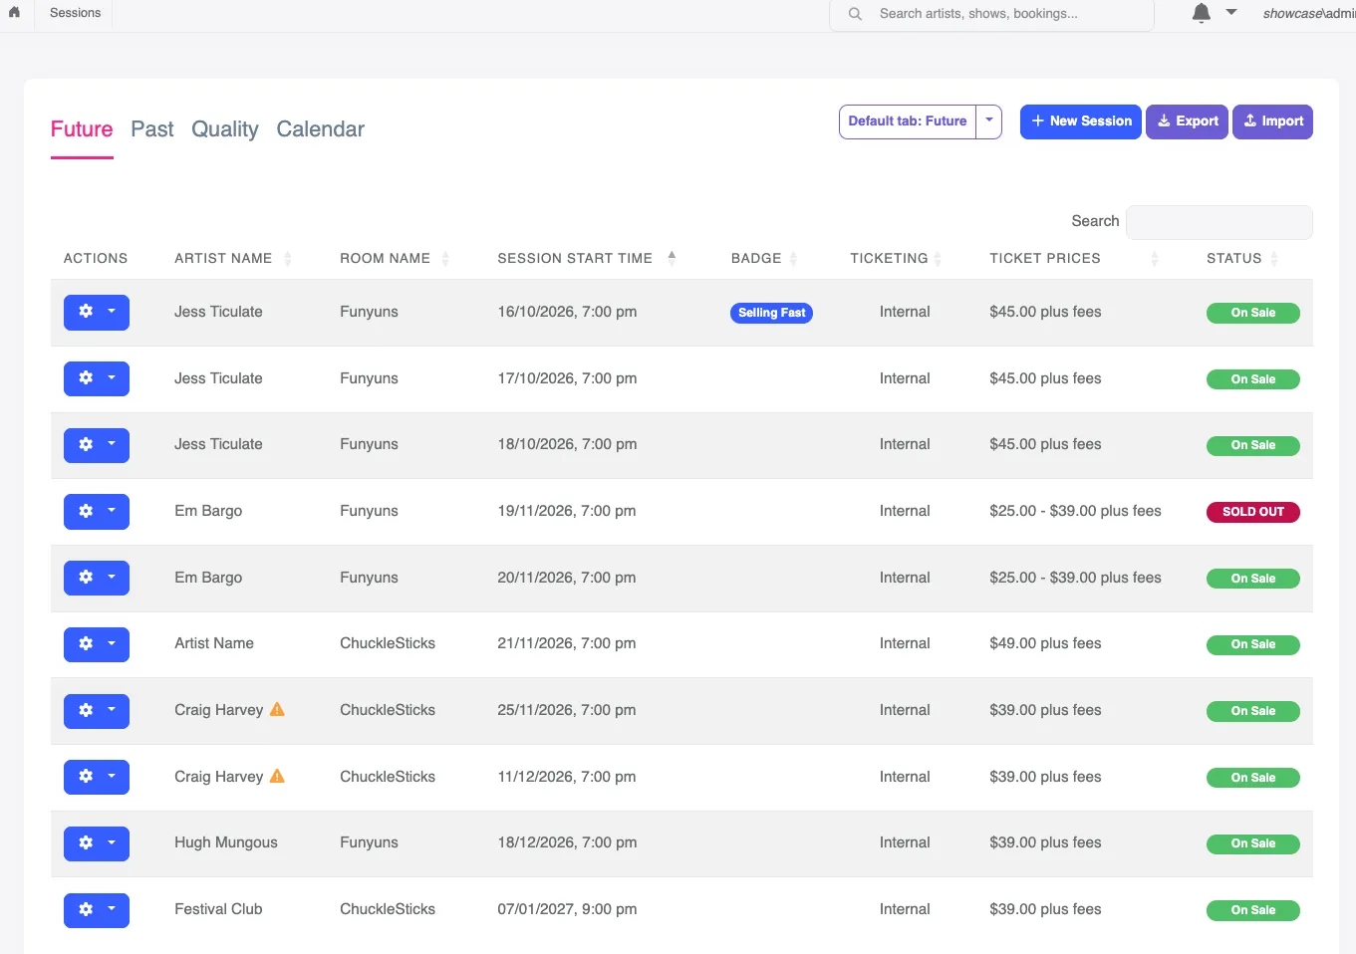Click 'Artist Name' cell in 21/11/2026 row

coord(214,643)
